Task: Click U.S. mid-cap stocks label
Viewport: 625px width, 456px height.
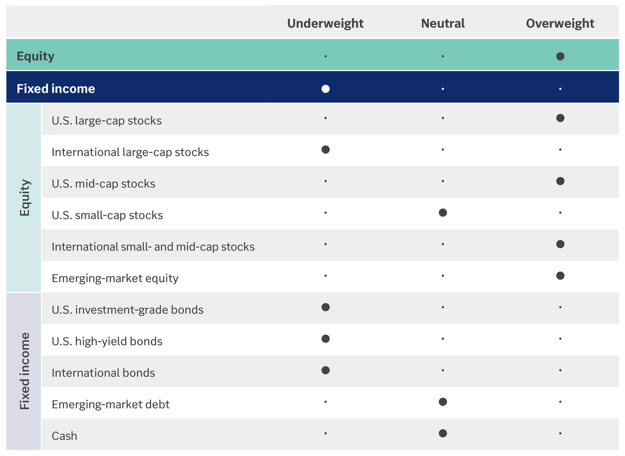Action: [104, 184]
